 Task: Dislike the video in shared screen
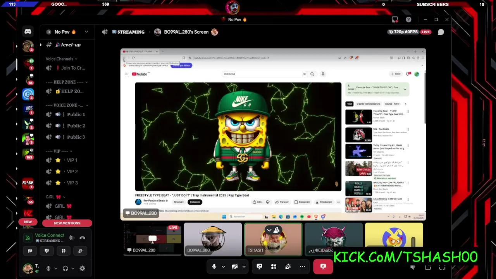[267, 202]
